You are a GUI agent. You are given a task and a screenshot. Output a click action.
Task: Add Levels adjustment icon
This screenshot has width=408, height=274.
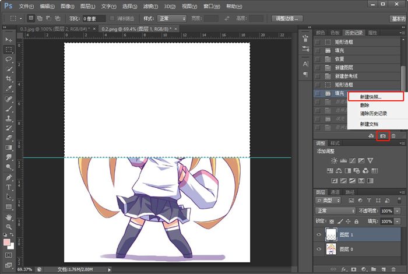click(343, 160)
